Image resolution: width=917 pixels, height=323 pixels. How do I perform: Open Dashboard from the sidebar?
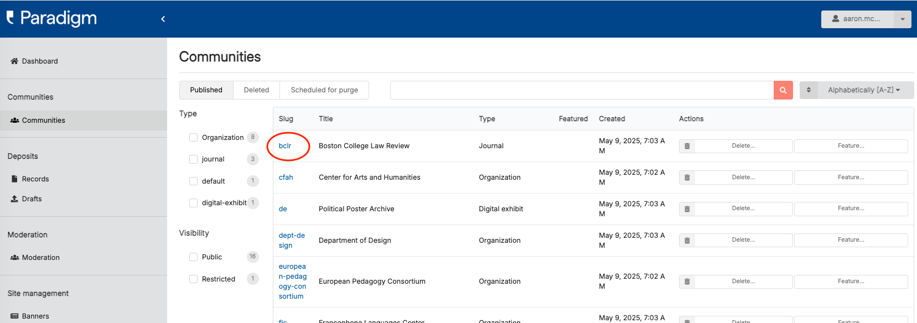[x=84, y=61]
